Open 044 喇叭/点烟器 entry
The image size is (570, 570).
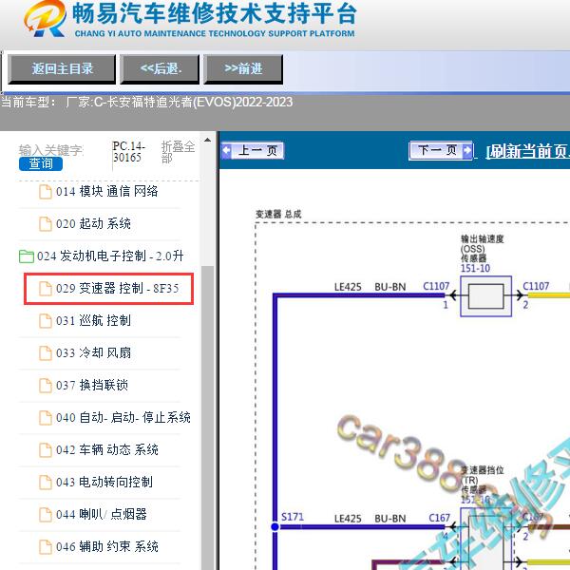102,514
